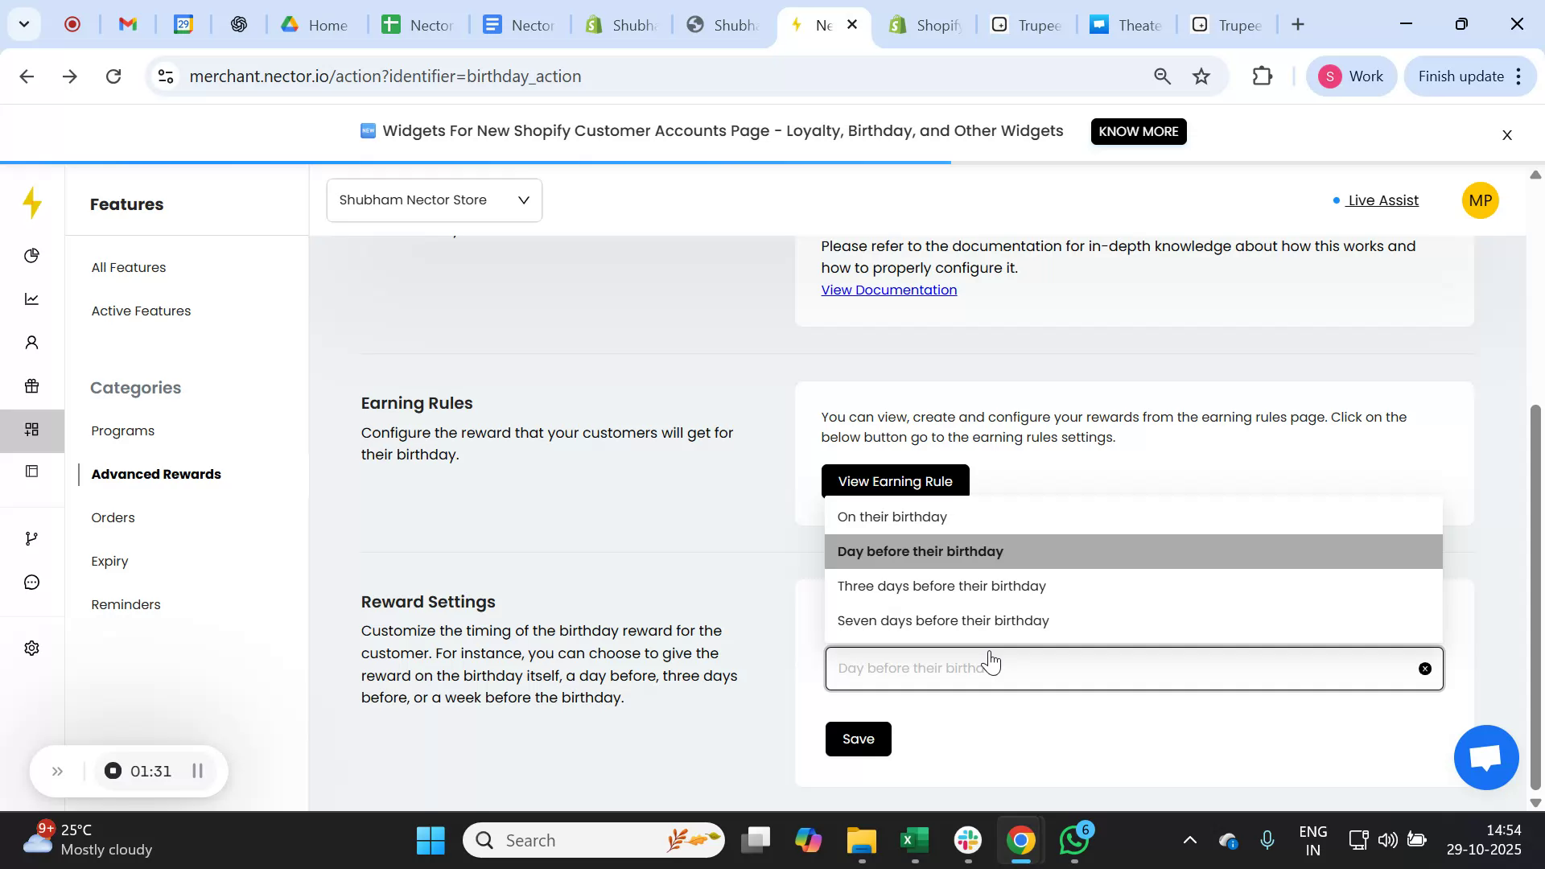1545x869 pixels.
Task: Select 'Three days before their birthday' option
Action: tap(941, 586)
